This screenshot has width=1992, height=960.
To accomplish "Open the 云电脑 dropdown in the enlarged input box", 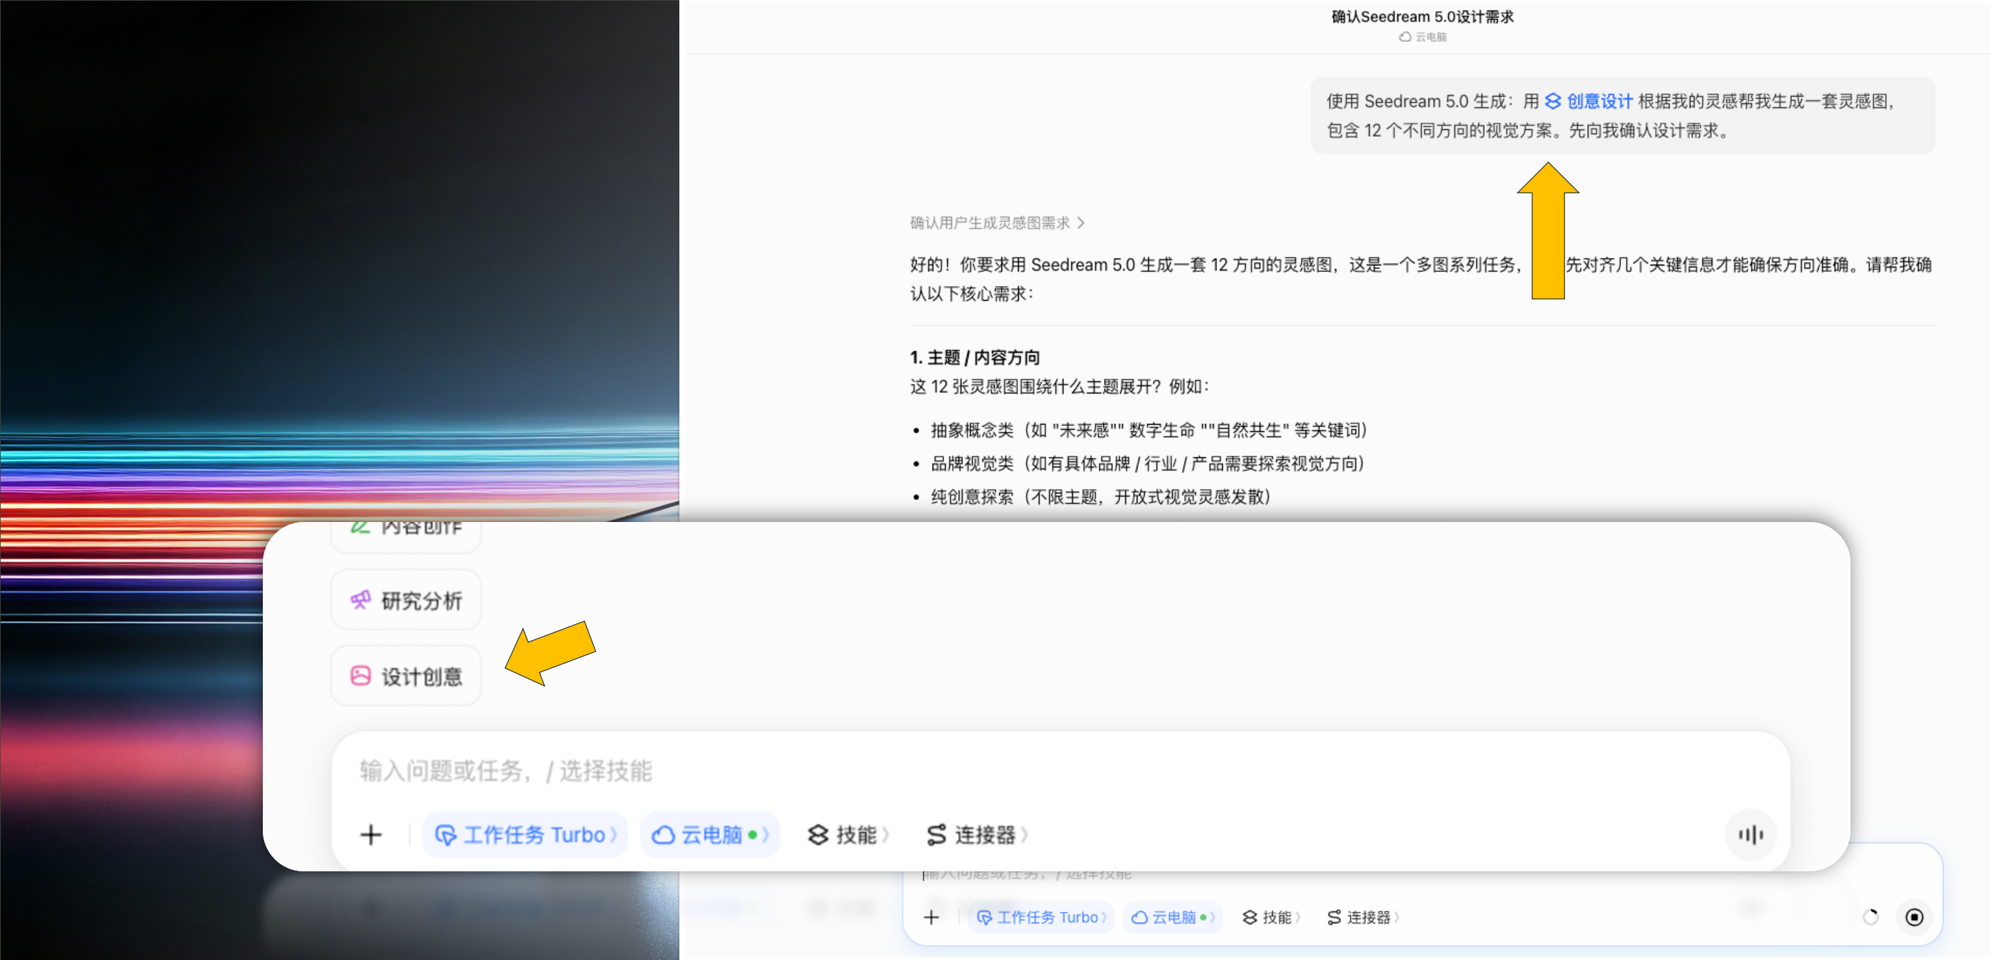I will coord(710,835).
